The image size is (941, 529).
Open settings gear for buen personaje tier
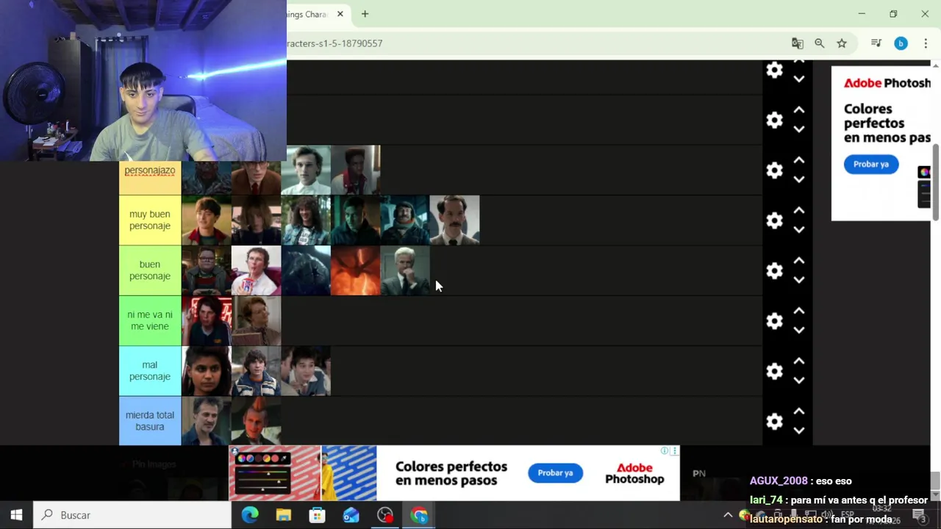(x=774, y=270)
